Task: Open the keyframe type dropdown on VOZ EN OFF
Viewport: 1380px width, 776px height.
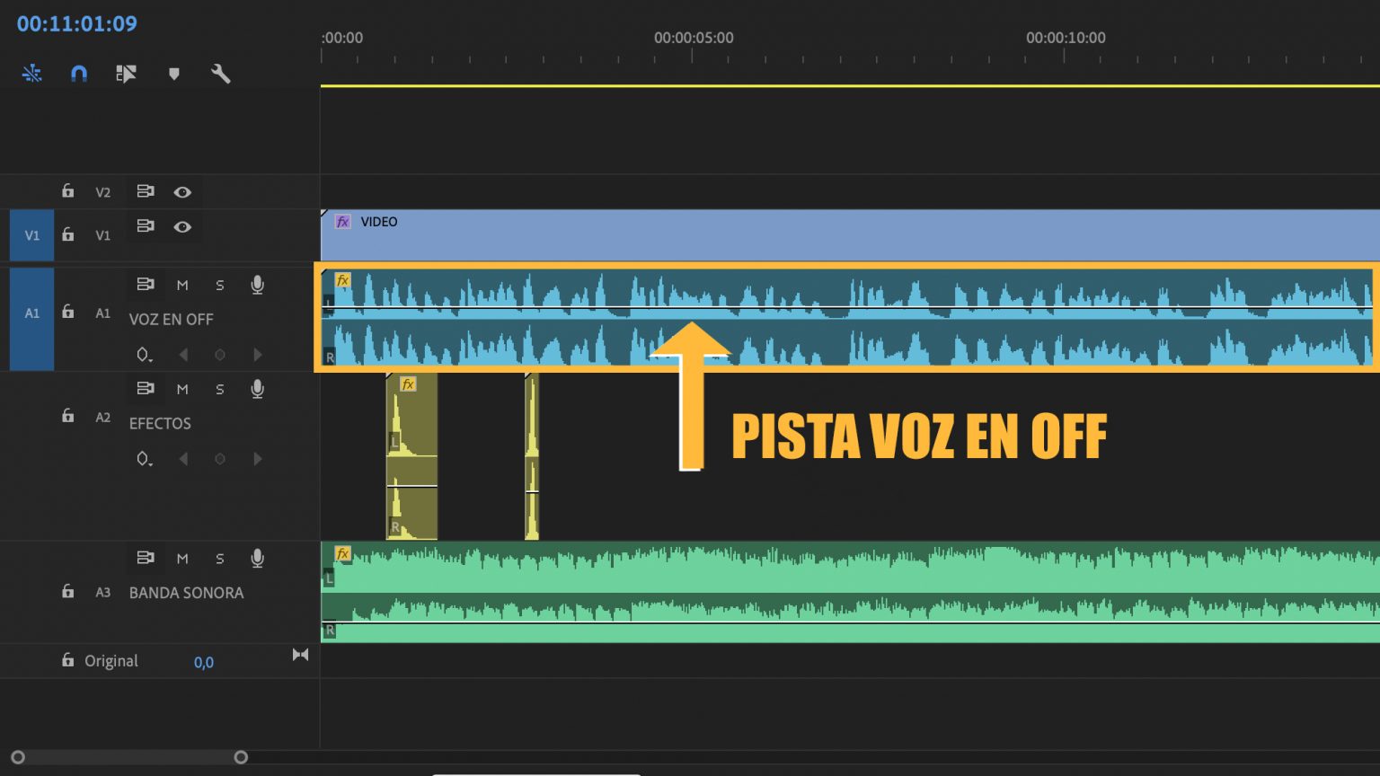Action: coord(145,355)
